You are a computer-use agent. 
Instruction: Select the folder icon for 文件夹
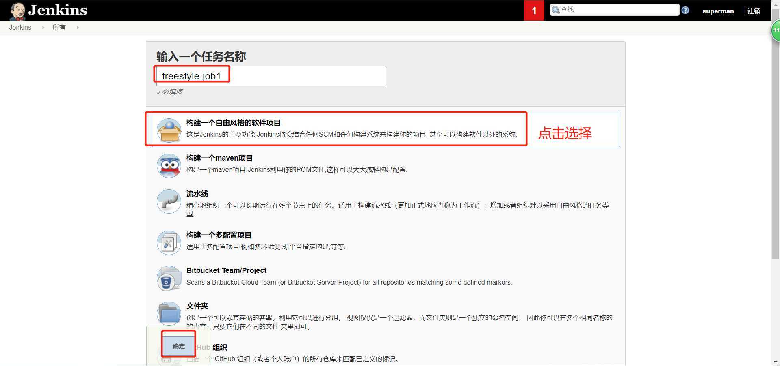(169, 313)
